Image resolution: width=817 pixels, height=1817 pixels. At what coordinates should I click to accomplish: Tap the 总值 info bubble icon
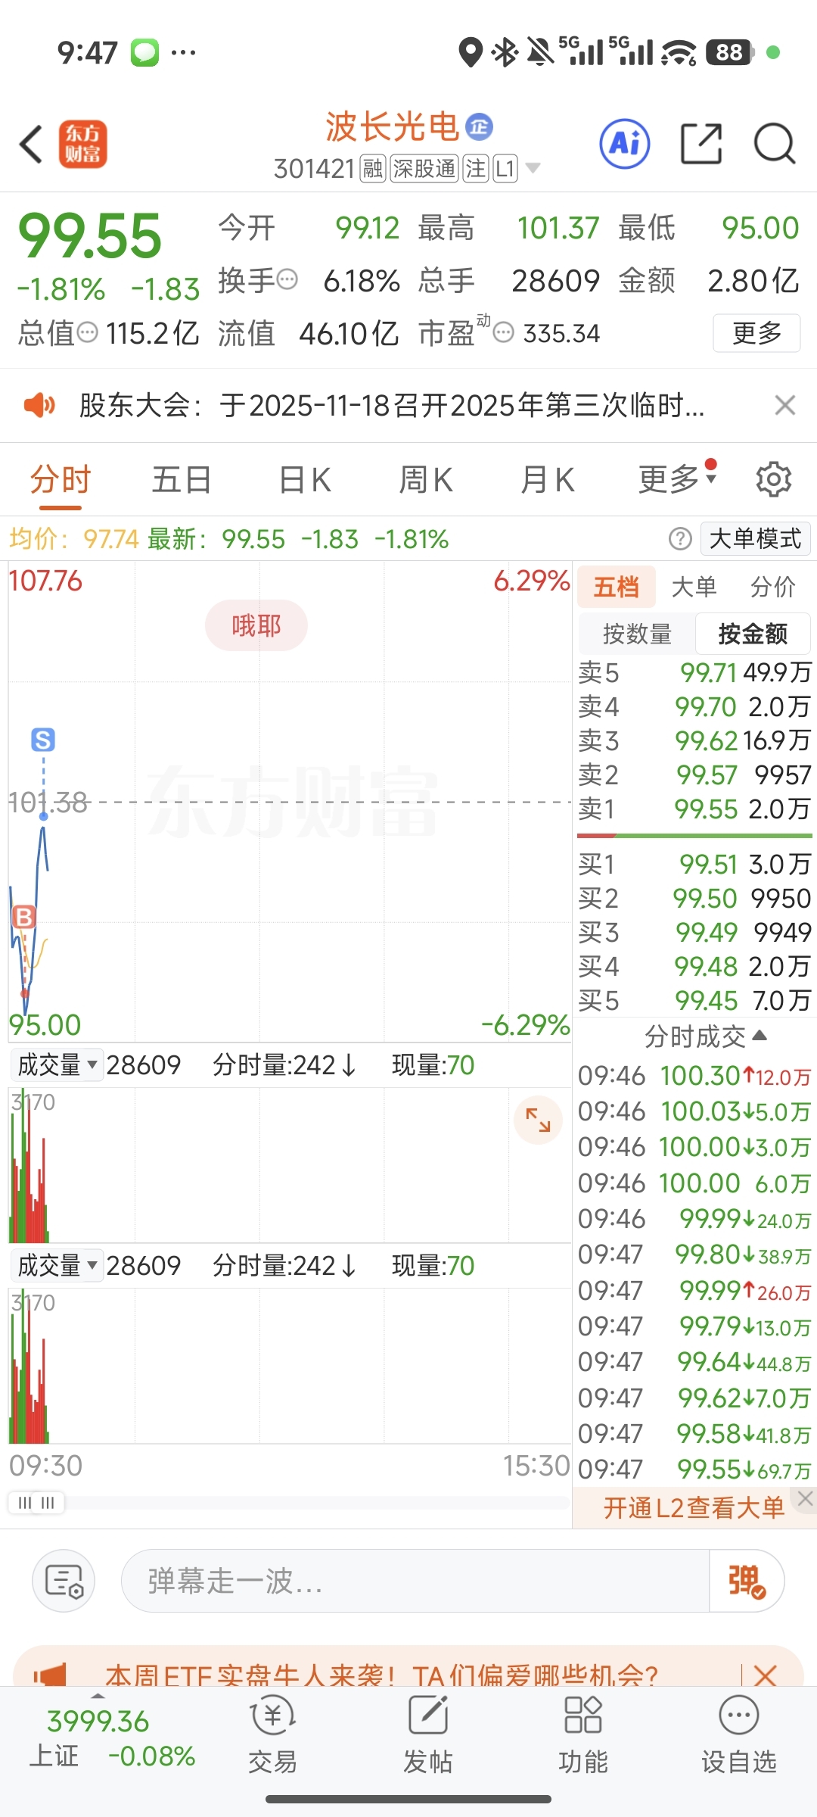coord(88,332)
